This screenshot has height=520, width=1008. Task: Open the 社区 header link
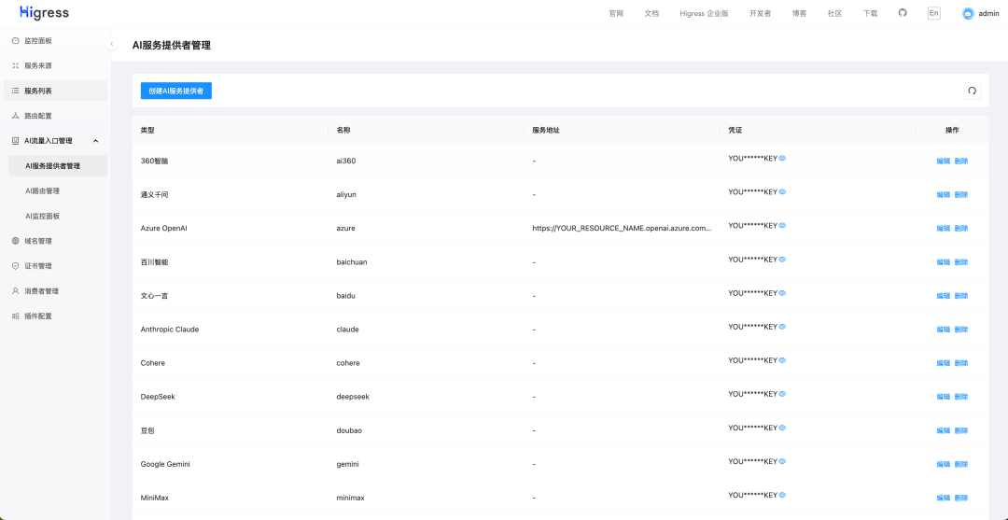pos(835,13)
